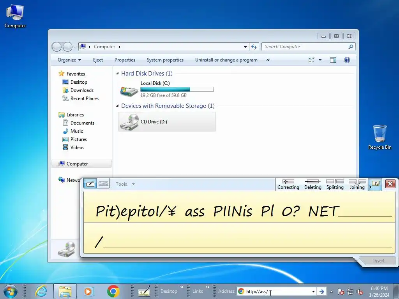Open Music library
399x299 pixels.
[x=77, y=131]
